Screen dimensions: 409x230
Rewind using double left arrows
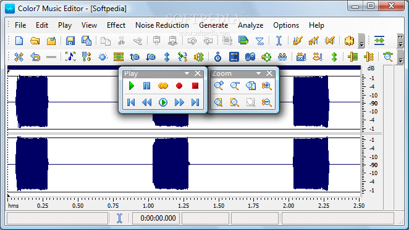coord(147,102)
